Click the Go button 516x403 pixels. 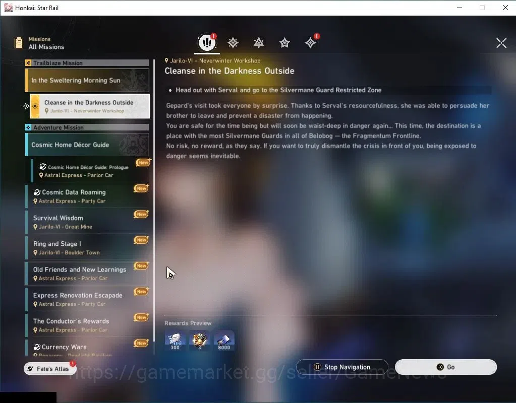445,367
